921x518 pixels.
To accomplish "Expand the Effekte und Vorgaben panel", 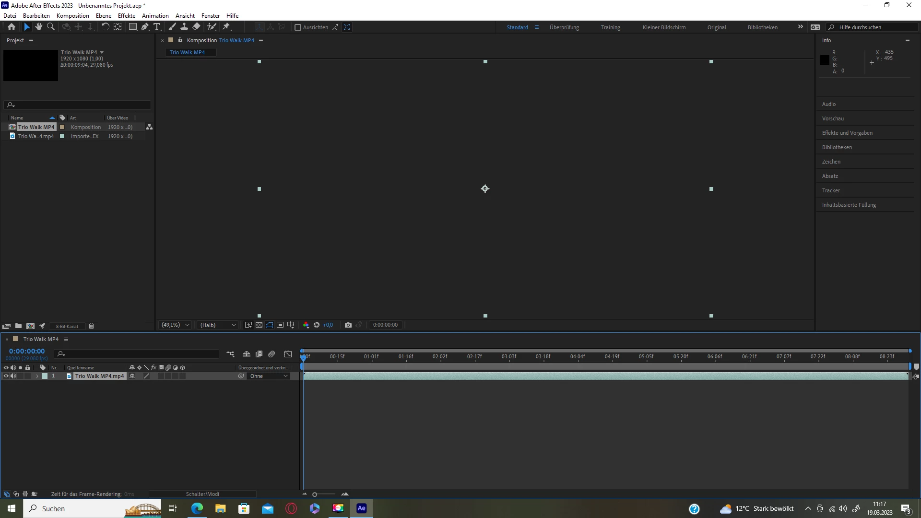I will coord(847,133).
